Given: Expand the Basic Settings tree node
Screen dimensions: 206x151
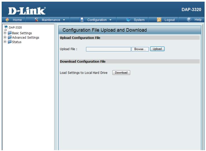Looking at the screenshot, I should tap(5, 33).
